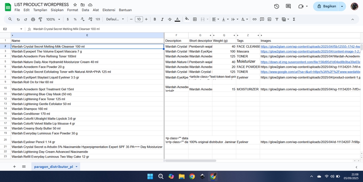Add a new sheet
Screen dimensions: 363x182
(x=14, y=167)
